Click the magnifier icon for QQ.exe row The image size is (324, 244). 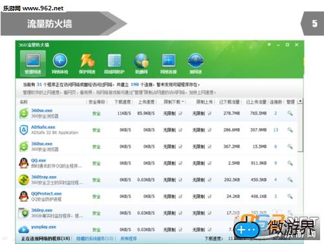pyautogui.click(x=290, y=163)
